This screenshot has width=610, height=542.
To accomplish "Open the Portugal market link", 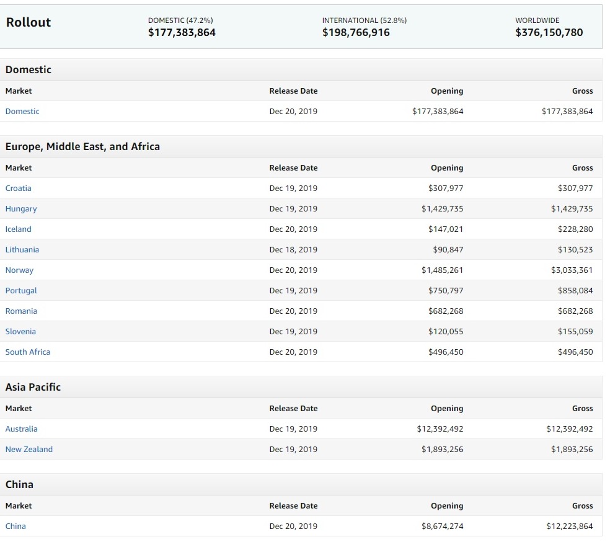I will [21, 291].
